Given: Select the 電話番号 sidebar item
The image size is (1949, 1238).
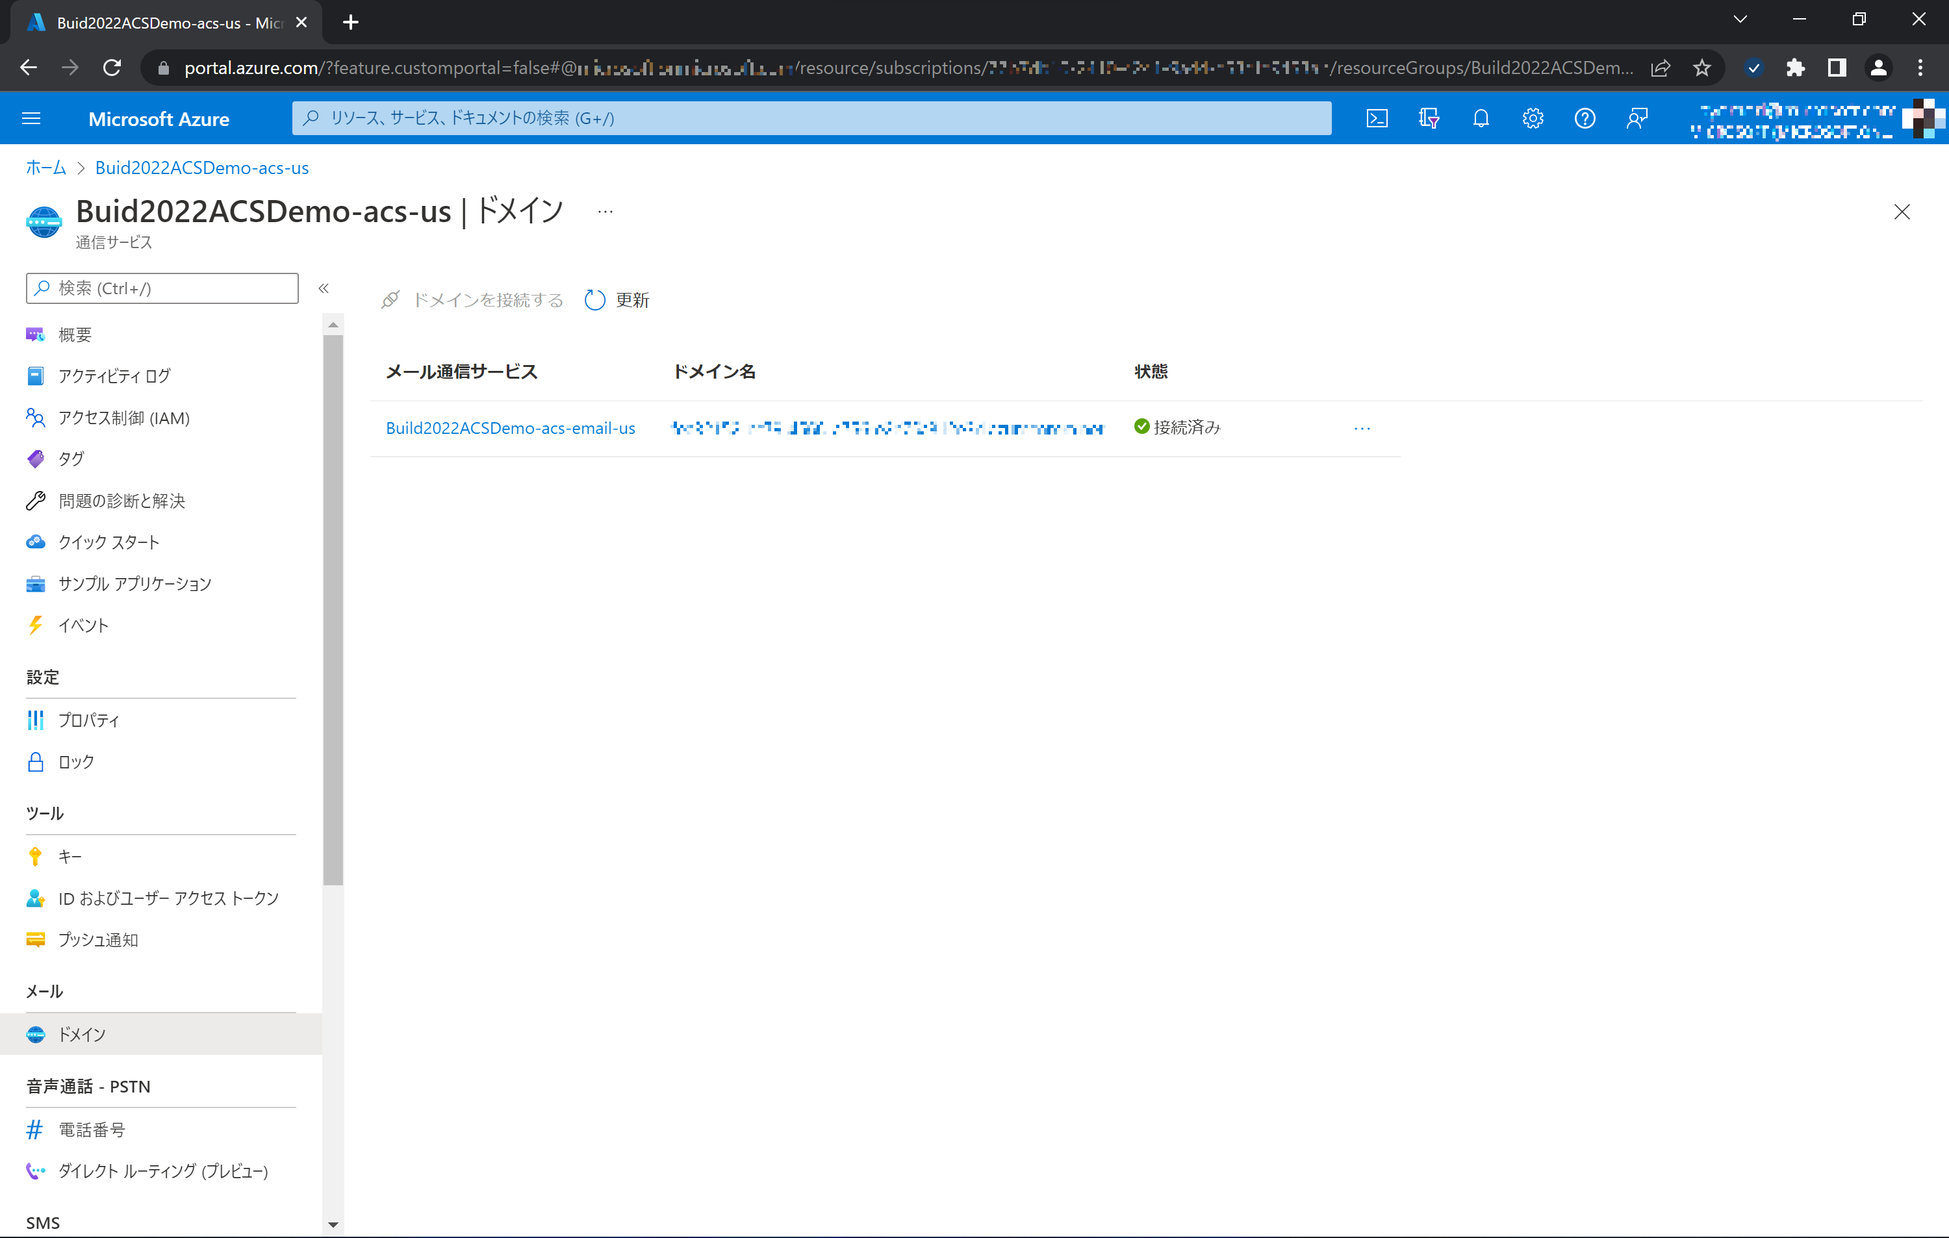Looking at the screenshot, I should [x=92, y=1130].
